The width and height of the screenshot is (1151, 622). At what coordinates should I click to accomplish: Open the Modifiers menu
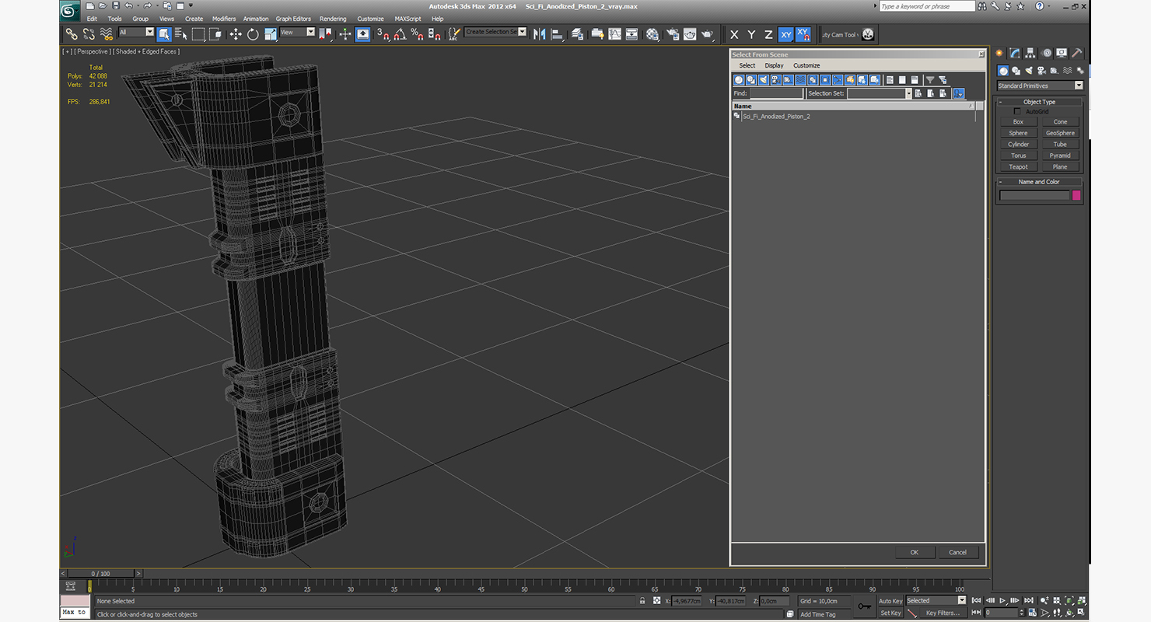click(x=224, y=19)
